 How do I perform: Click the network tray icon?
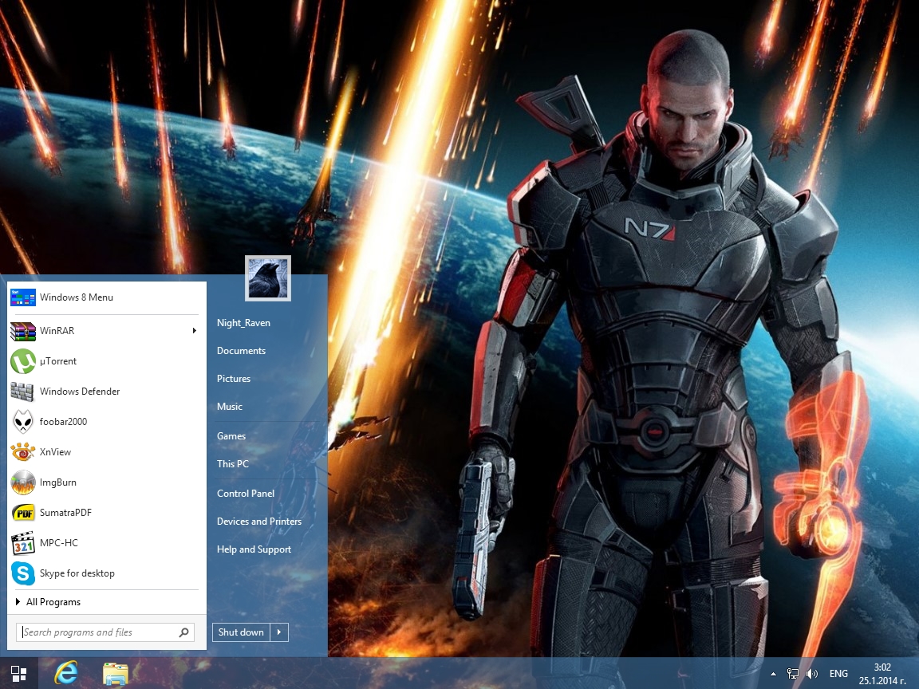click(x=792, y=674)
